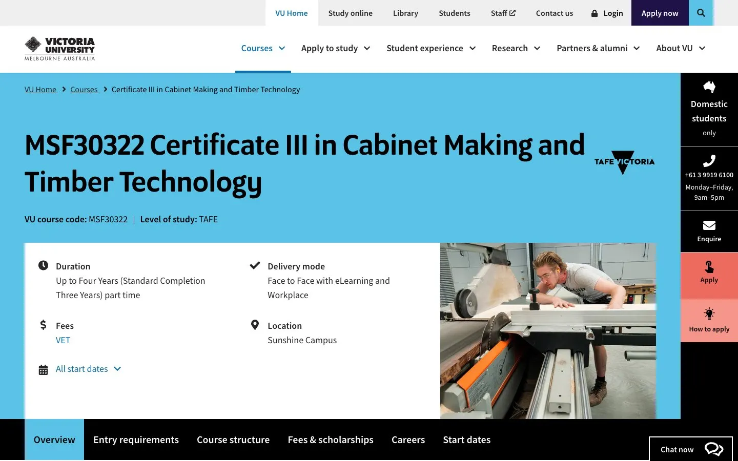Click the location pin icon
The height and width of the screenshot is (461, 738).
coord(255,325)
